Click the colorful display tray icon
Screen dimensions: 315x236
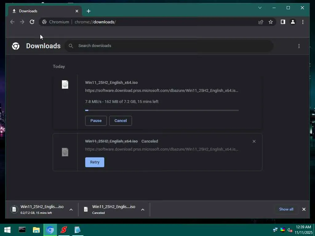(x=283, y=230)
